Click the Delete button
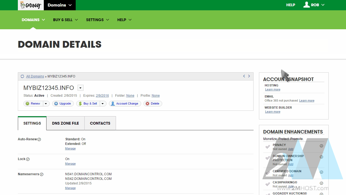The image size is (346, 195). pos(153,103)
